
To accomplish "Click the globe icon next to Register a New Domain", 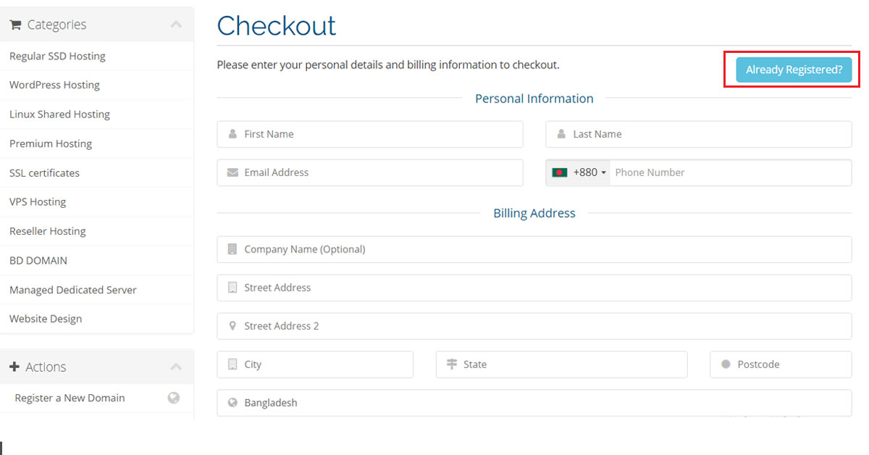I will 174,398.
